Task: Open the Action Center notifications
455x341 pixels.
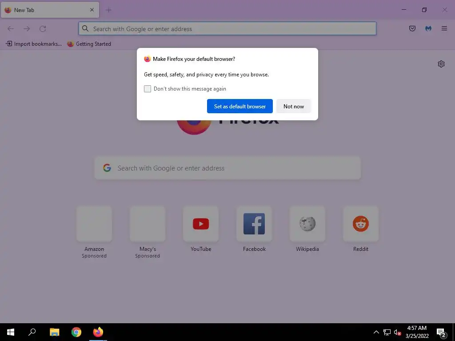Action: coord(441,333)
